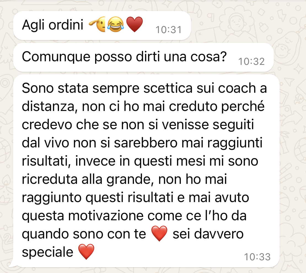
Task: Click the phrase "ricreduta alla grande"
Action: pyautogui.click(x=86, y=179)
